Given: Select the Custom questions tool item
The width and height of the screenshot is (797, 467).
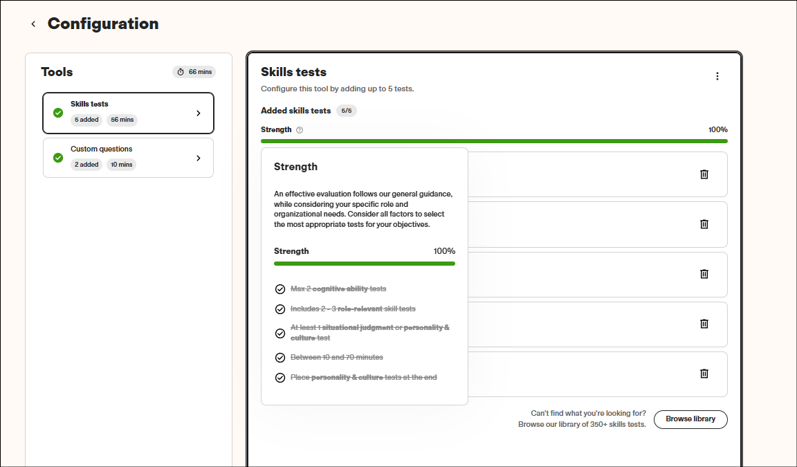Looking at the screenshot, I should (128, 158).
